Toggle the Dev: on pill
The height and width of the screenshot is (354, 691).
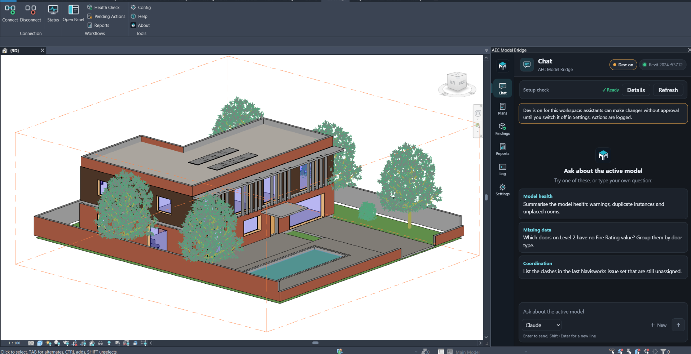click(623, 65)
